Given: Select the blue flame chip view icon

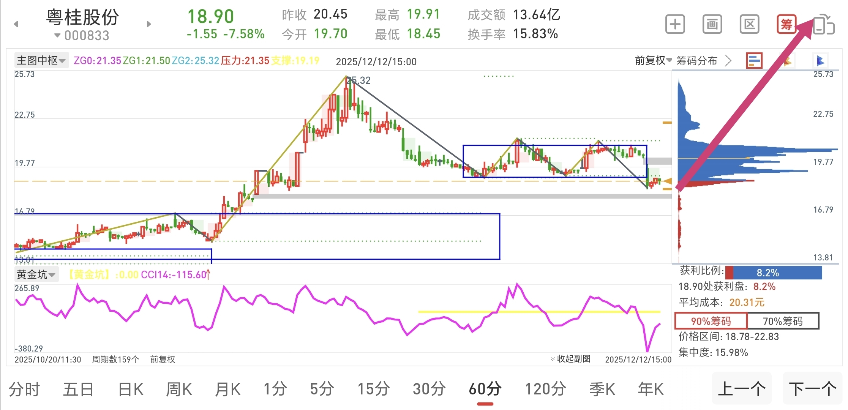Looking at the screenshot, I should pos(821,61).
